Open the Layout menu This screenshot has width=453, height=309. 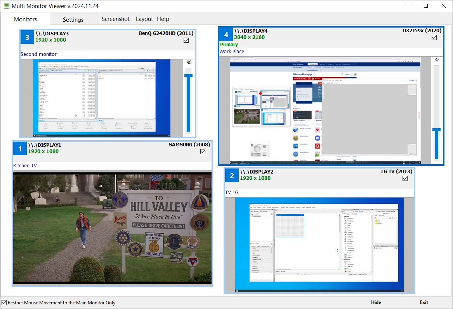tap(144, 19)
